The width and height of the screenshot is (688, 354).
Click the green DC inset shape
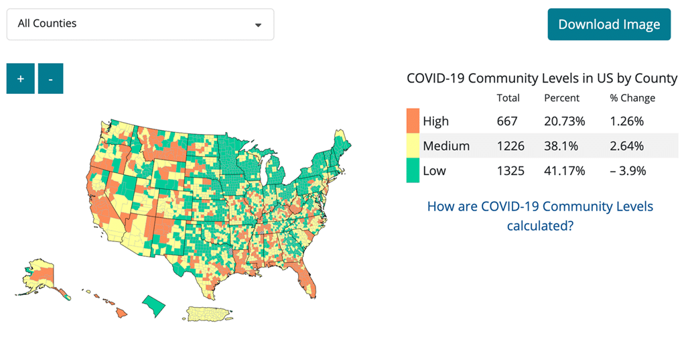[x=154, y=306]
